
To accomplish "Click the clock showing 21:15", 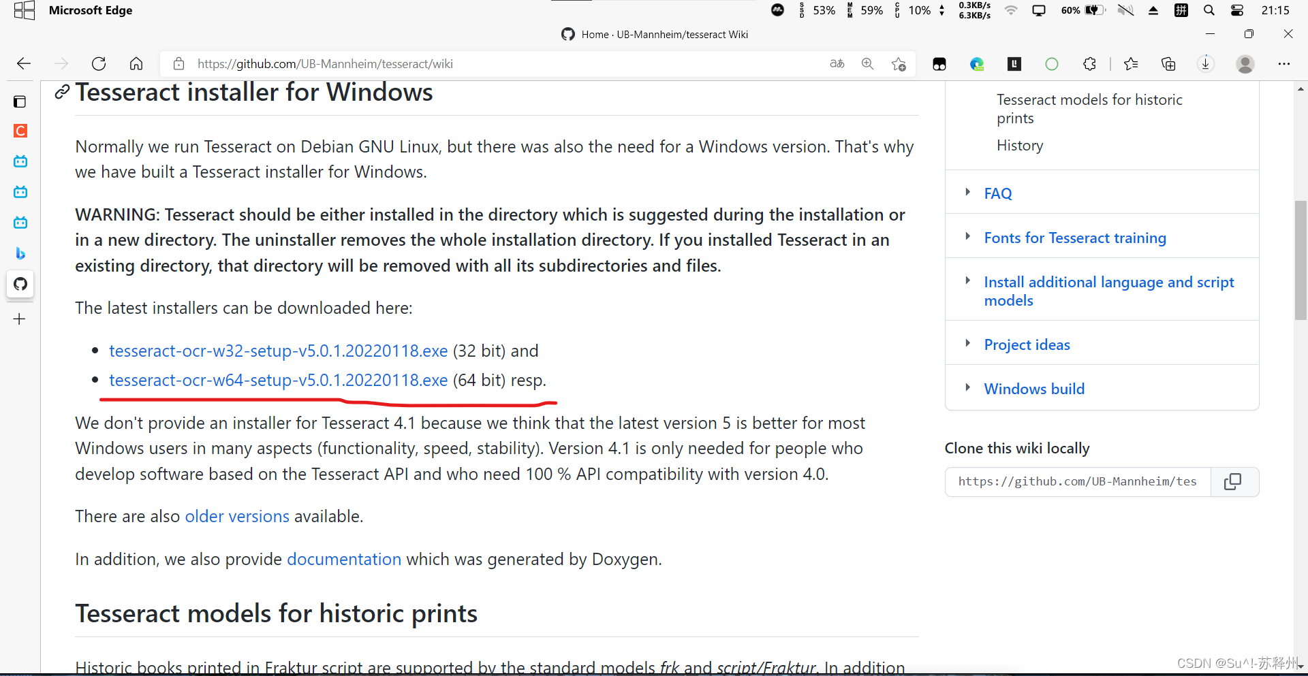I will (x=1275, y=10).
